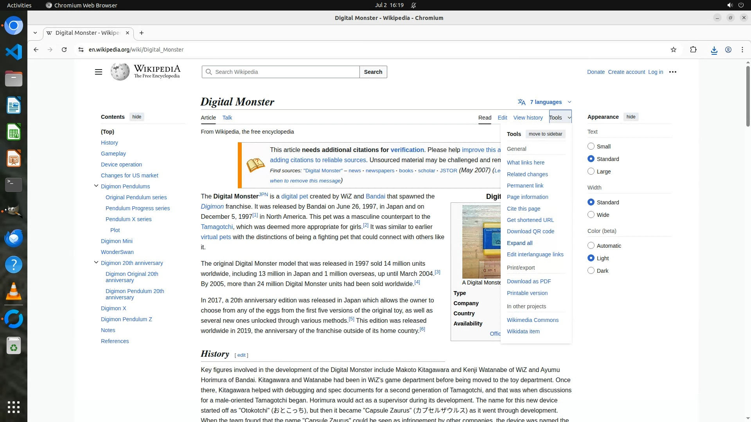Switch to the Talk tab

pyautogui.click(x=227, y=118)
